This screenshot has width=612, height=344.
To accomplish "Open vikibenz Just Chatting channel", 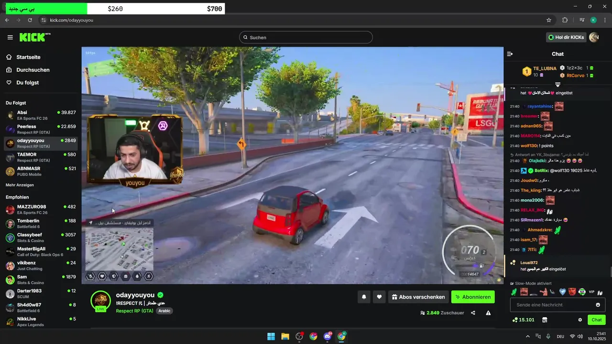I will pyautogui.click(x=41, y=265).
